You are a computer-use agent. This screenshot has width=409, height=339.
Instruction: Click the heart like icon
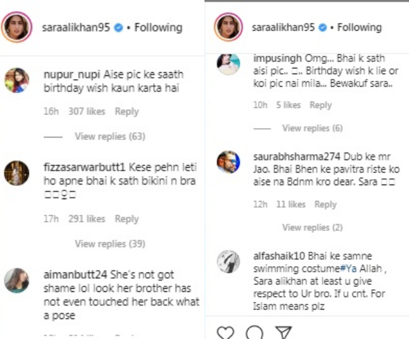click(x=224, y=331)
